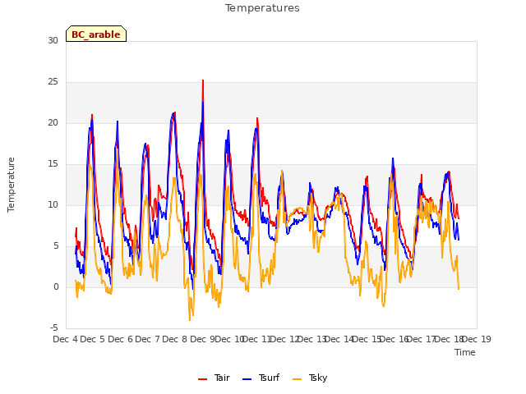Click the y-axis value 5
Image resolution: width=526 pixels, height=394 pixels.
pos(56,246)
